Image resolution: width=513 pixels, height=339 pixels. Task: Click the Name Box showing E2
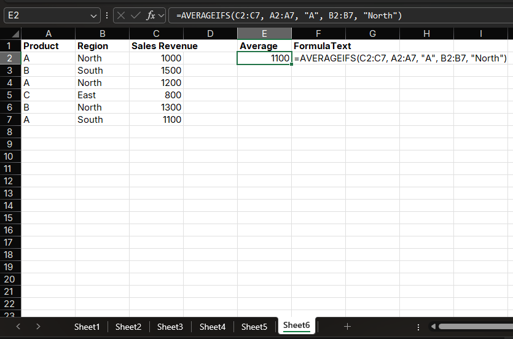pos(52,15)
